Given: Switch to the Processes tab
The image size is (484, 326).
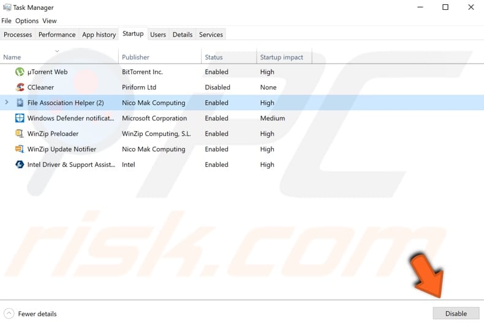Looking at the screenshot, I should coord(18,34).
